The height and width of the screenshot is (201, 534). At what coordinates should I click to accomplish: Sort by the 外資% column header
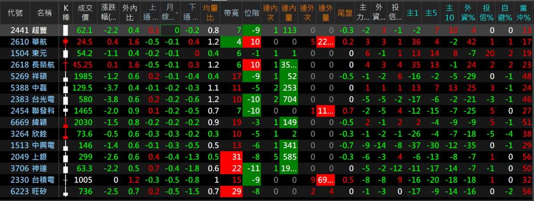[x=468, y=13]
